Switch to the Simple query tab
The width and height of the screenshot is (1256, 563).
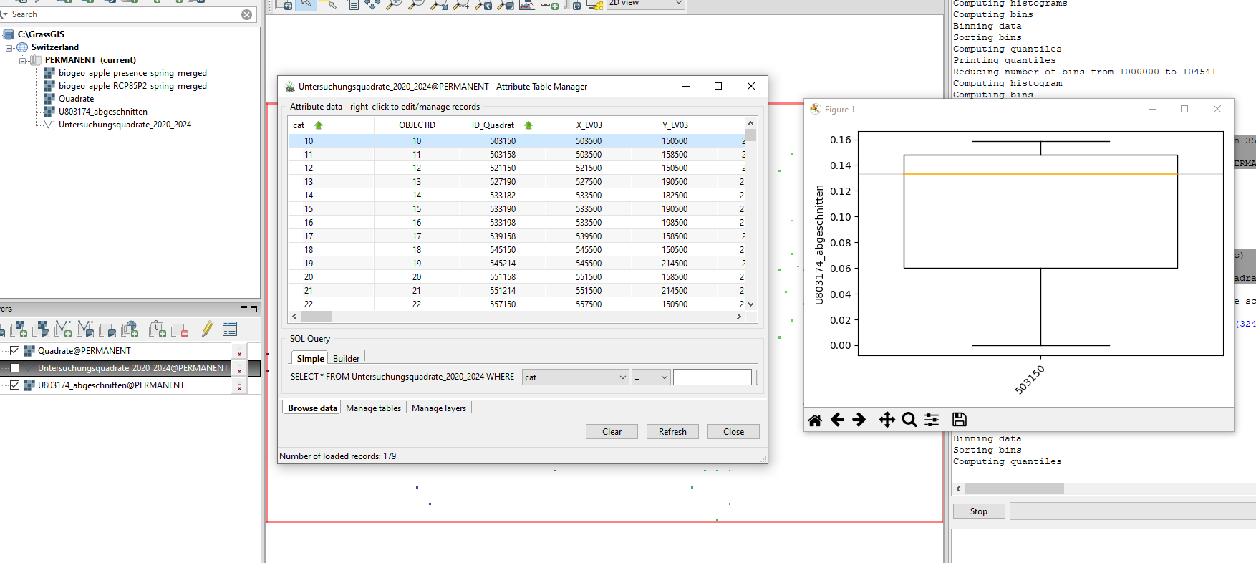pos(311,358)
